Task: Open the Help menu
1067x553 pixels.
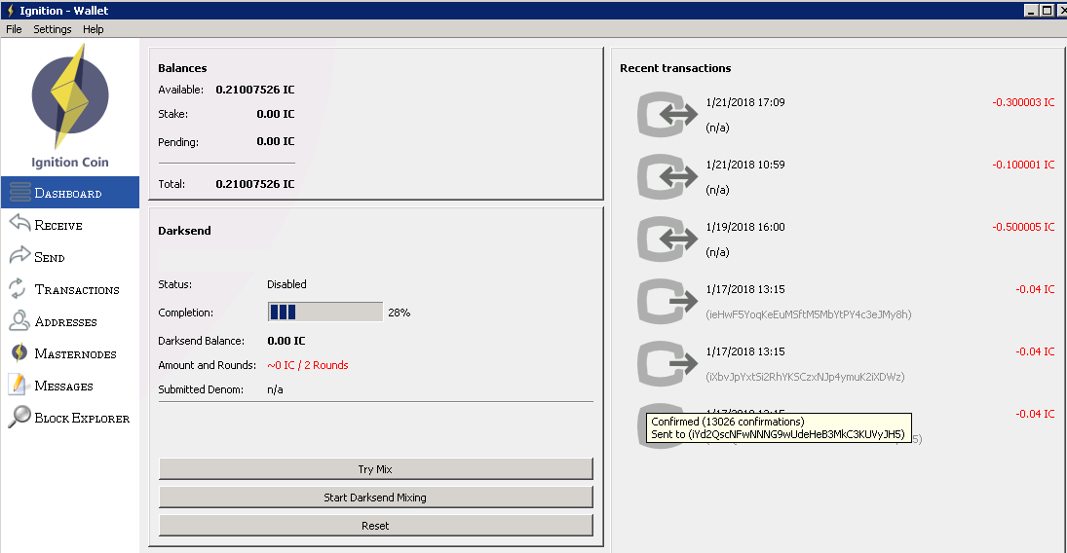Action: tap(94, 29)
